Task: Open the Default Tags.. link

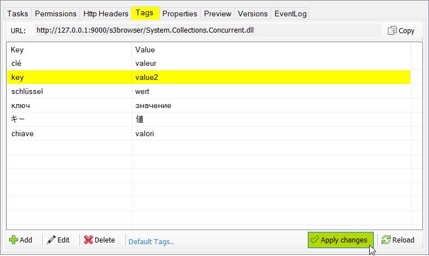Action: pyautogui.click(x=151, y=242)
